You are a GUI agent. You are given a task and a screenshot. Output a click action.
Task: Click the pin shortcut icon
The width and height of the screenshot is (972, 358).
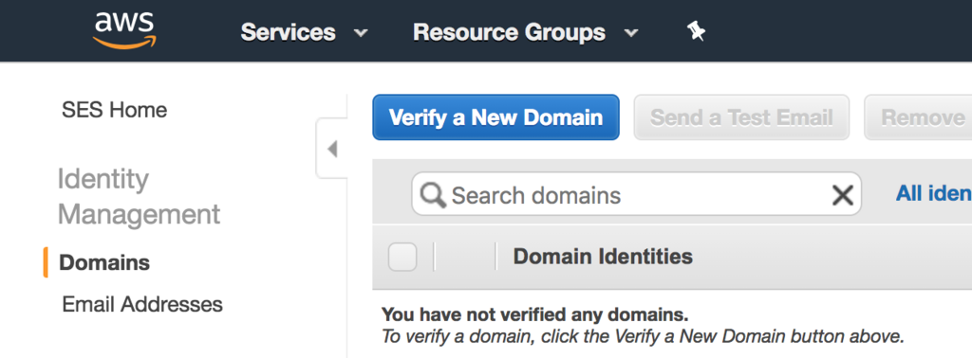coord(696,31)
